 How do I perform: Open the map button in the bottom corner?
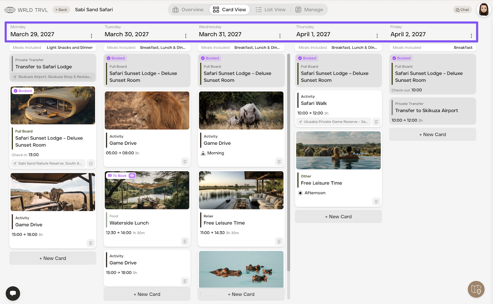476,289
